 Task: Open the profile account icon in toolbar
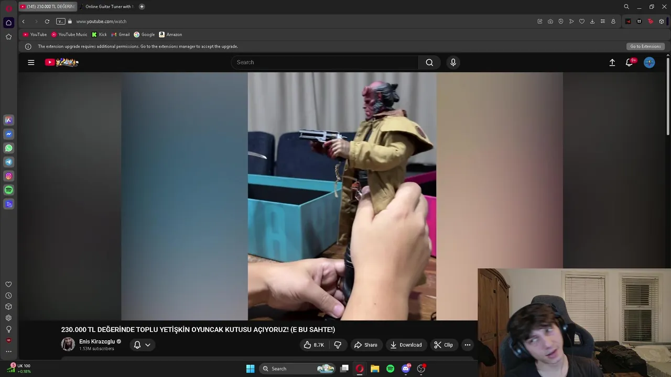click(x=613, y=21)
